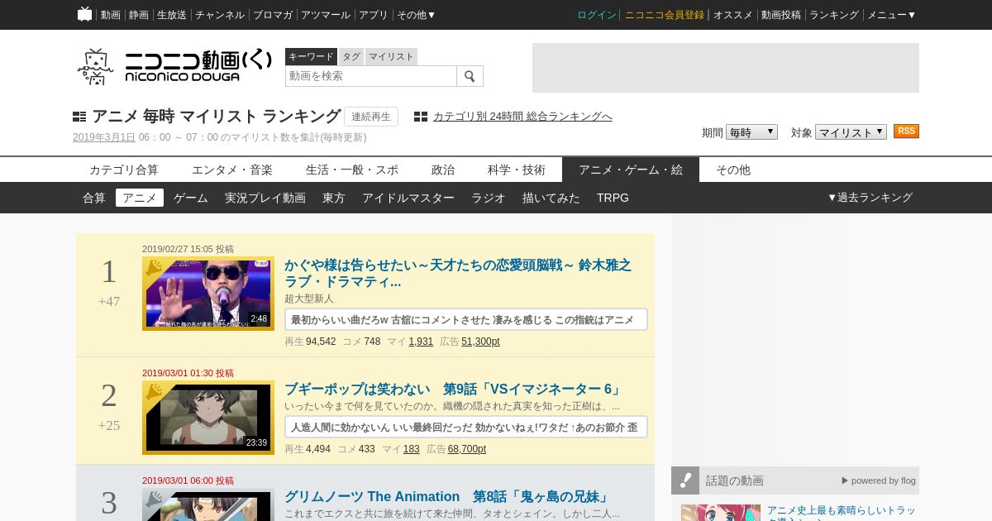Click the ランキング link in top bar
Image resolution: width=992 pixels, height=521 pixels.
click(834, 15)
